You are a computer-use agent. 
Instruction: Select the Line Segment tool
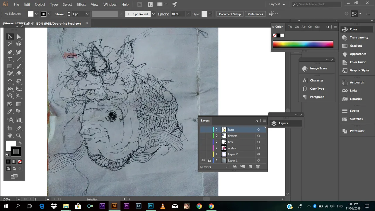(x=19, y=59)
